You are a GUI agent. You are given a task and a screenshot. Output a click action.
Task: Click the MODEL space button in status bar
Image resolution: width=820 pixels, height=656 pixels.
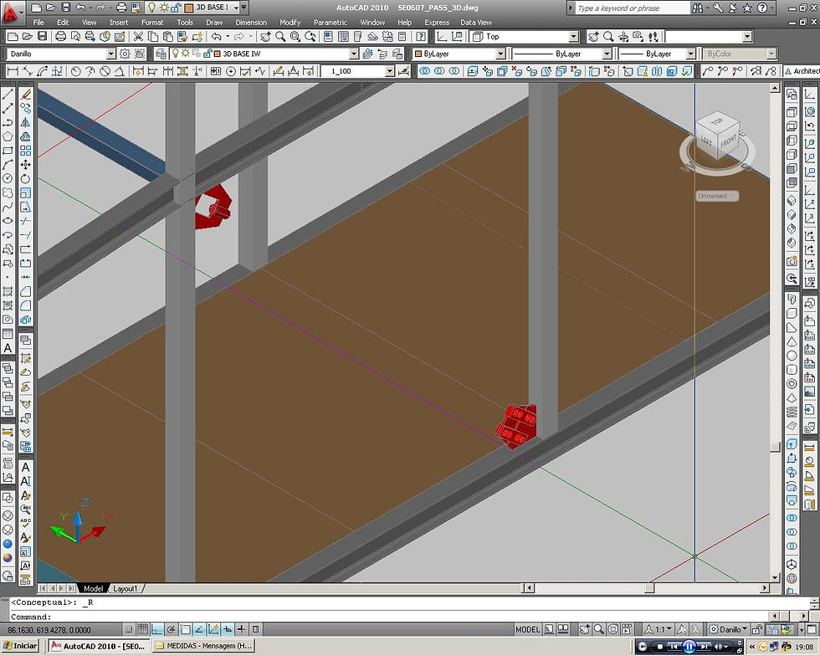click(x=527, y=629)
